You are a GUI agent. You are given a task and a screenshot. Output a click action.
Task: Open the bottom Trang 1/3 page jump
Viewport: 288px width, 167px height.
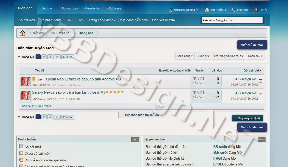26,117
